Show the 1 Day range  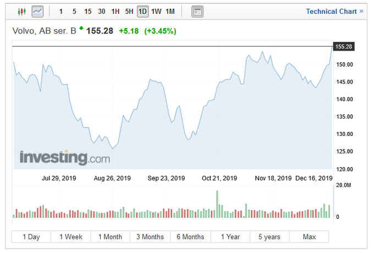31,237
